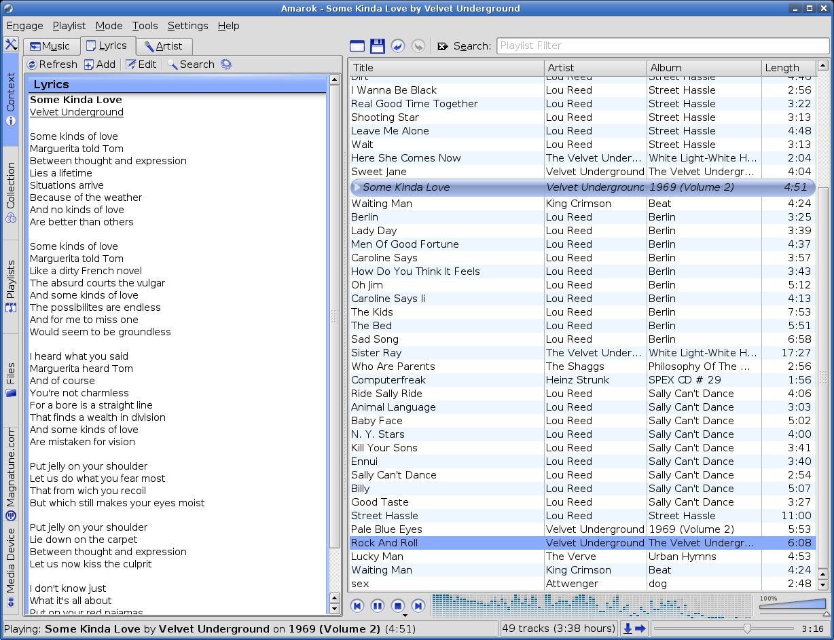Select the track Sister Ray
Screen dimensions: 834x640
[x=583, y=353]
